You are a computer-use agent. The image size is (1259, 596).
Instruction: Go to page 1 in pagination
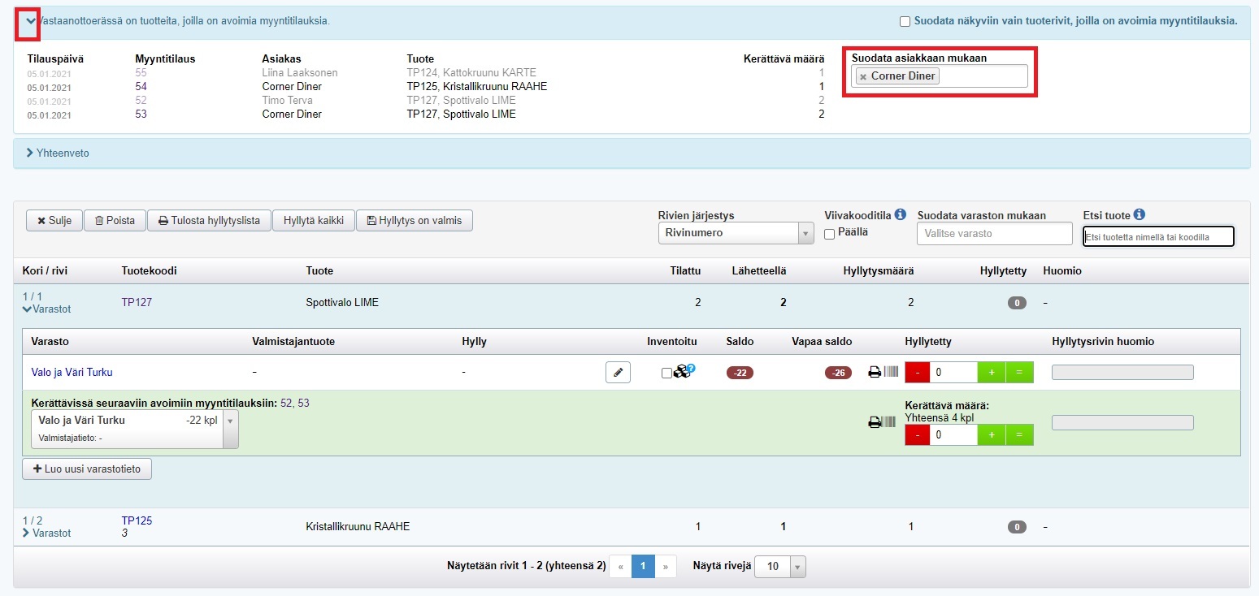[x=643, y=567]
